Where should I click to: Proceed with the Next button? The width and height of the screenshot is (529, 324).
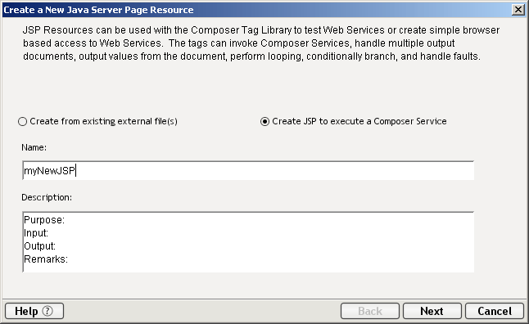(432, 311)
